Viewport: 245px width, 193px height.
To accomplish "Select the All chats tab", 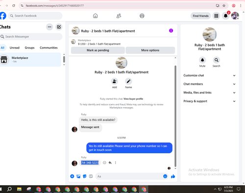I will tap(2, 48).
